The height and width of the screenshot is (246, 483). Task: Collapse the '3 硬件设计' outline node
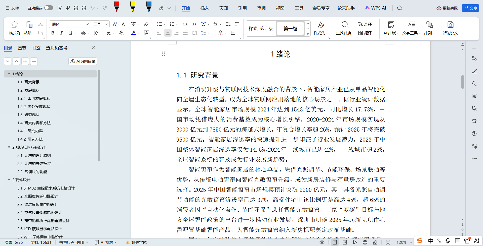9,180
